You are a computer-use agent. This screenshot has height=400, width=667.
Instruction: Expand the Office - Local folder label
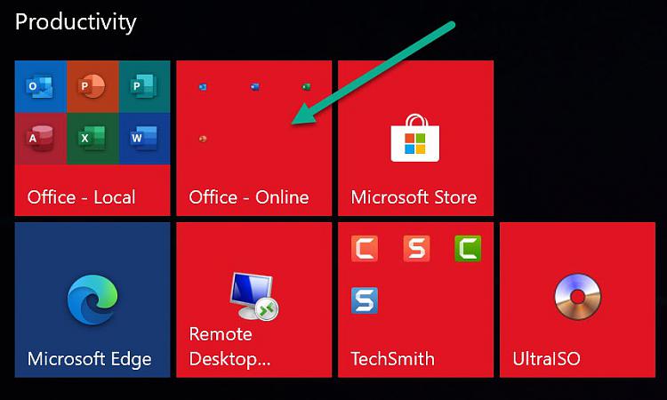(81, 197)
